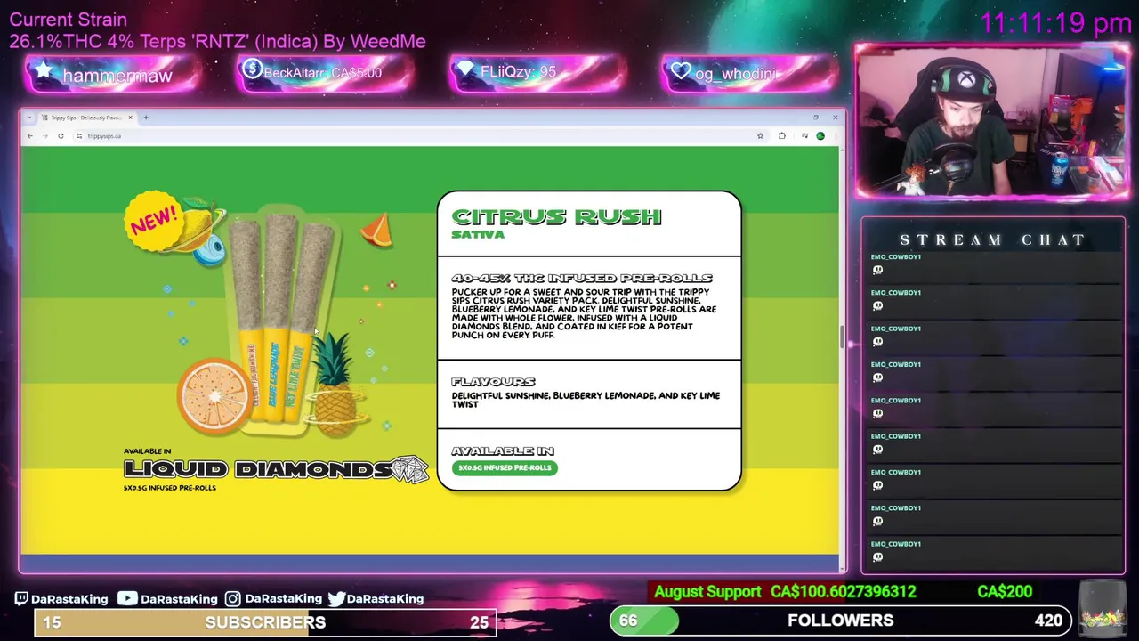
Task: Click the dollar icon next to BeckAltarr
Action: tap(252, 70)
